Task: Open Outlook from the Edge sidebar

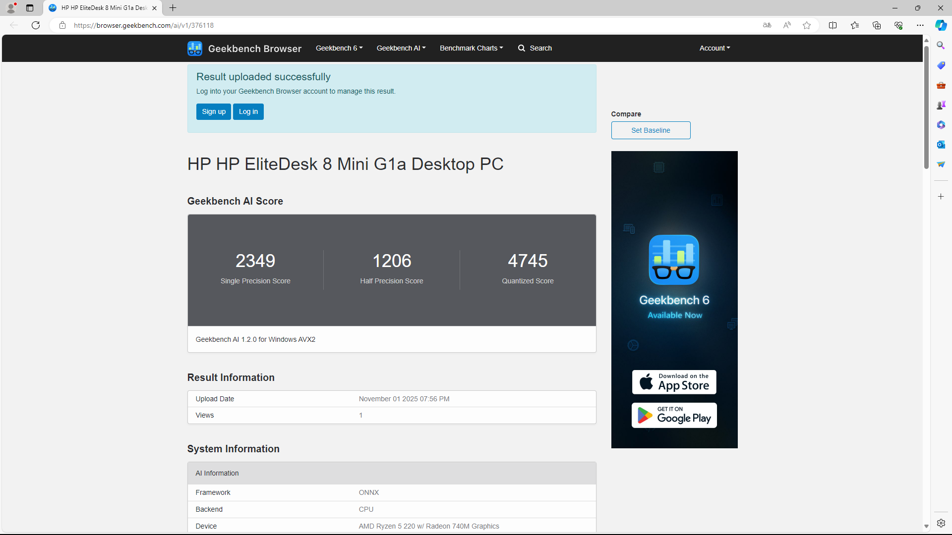Action: (x=941, y=145)
